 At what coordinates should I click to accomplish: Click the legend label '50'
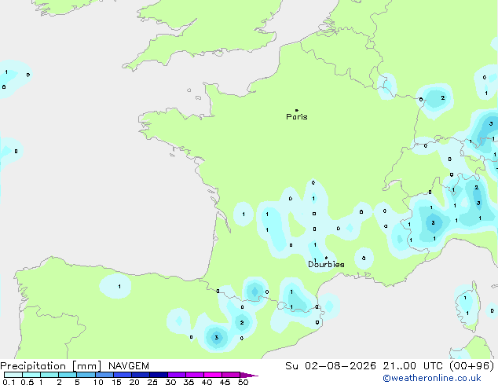click(x=244, y=382)
